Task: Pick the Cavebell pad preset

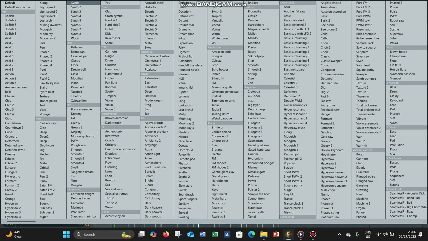Action: tap(80, 56)
